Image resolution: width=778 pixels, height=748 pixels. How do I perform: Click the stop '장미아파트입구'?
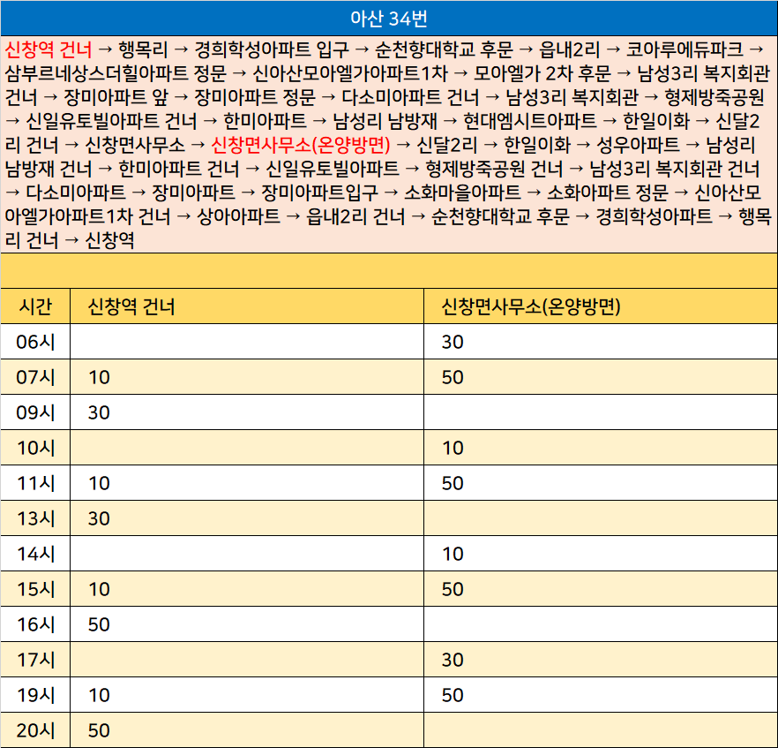[319, 193]
